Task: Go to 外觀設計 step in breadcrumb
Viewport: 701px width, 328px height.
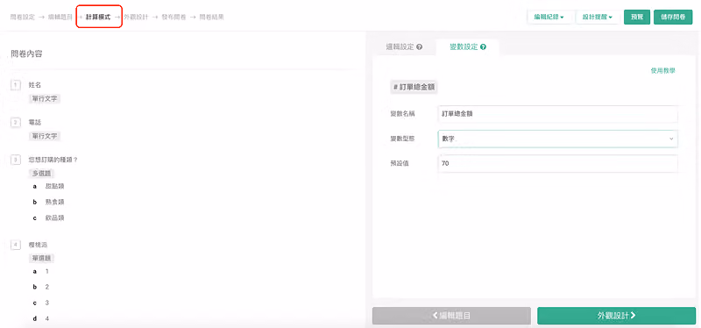Action: click(x=136, y=17)
